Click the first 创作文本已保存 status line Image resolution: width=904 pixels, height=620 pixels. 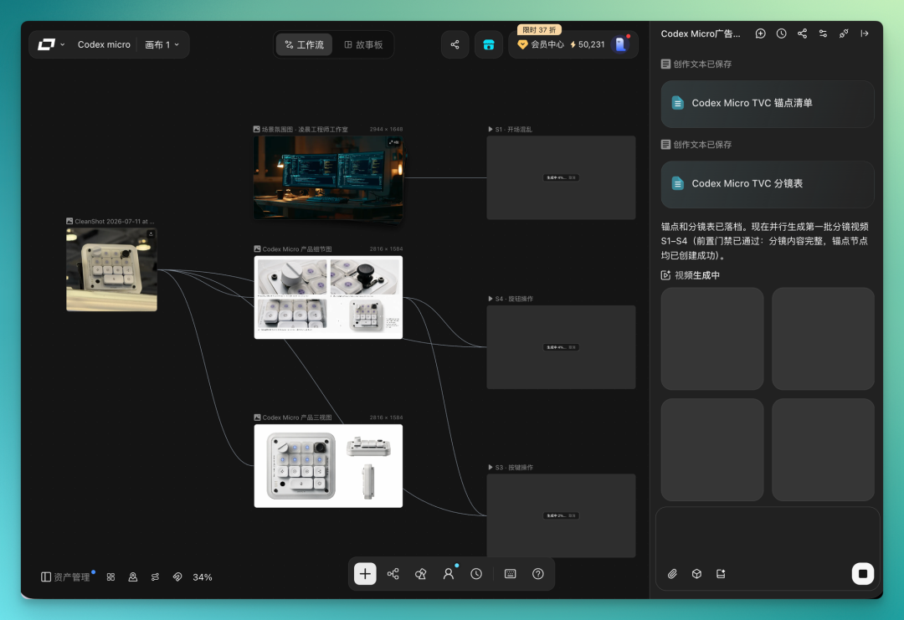[696, 64]
